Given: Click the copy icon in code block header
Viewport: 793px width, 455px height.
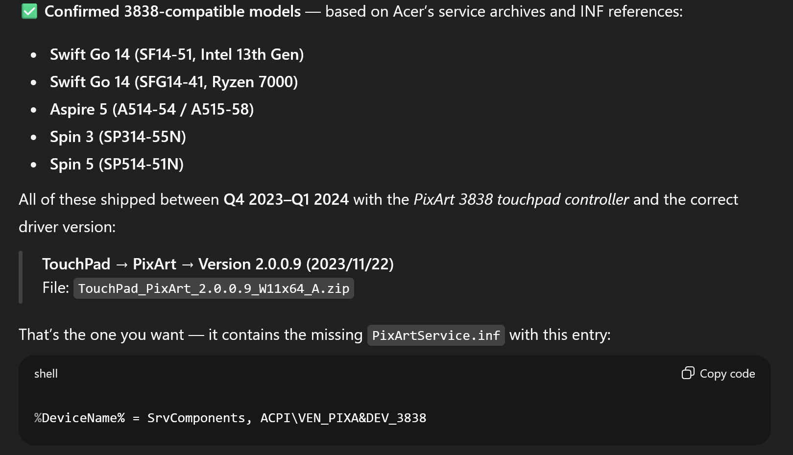Looking at the screenshot, I should (688, 373).
